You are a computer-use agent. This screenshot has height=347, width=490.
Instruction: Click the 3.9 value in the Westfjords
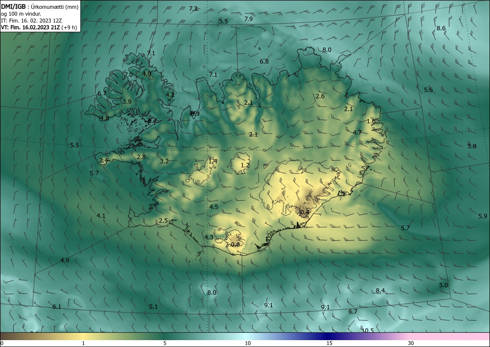coord(127,101)
